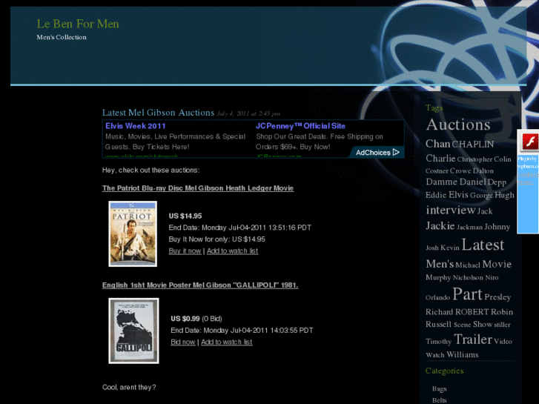Select the Michael tag
The height and width of the screenshot is (404, 539).
coord(468,265)
